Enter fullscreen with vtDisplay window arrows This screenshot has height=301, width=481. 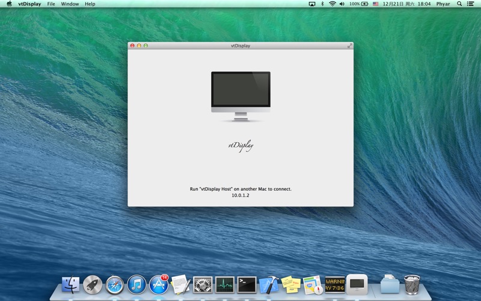pos(349,46)
